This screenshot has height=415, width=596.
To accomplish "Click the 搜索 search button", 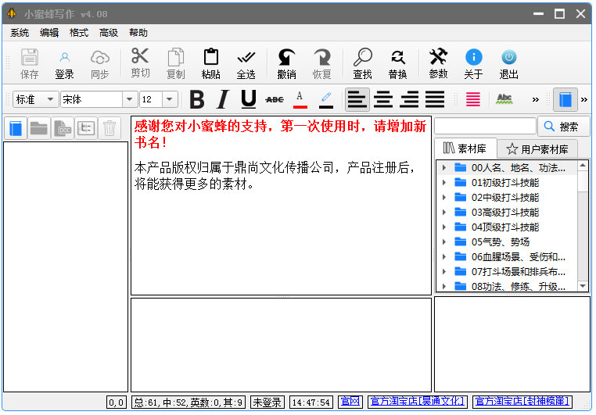I will coord(563,126).
